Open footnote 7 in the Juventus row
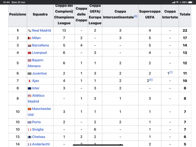196x147 pixels. point(170,72)
